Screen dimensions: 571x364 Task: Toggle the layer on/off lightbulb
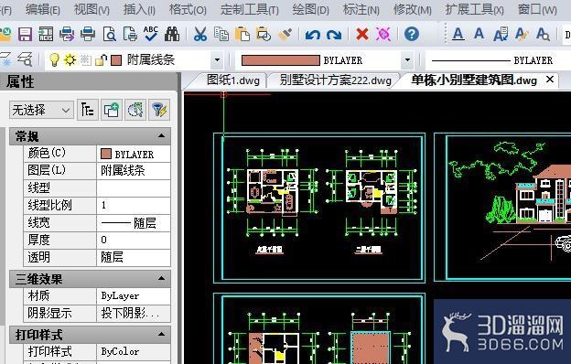tap(54, 59)
